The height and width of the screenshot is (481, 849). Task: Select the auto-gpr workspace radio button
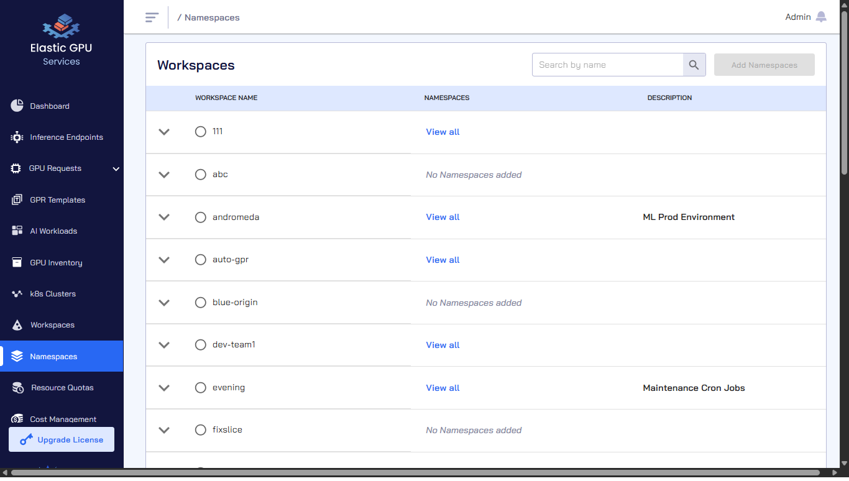[200, 260]
